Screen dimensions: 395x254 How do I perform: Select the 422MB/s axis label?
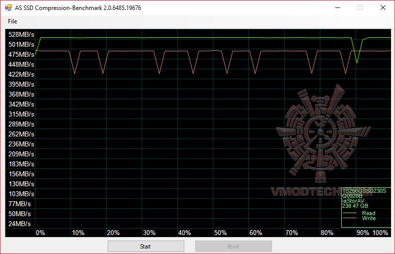click(21, 74)
